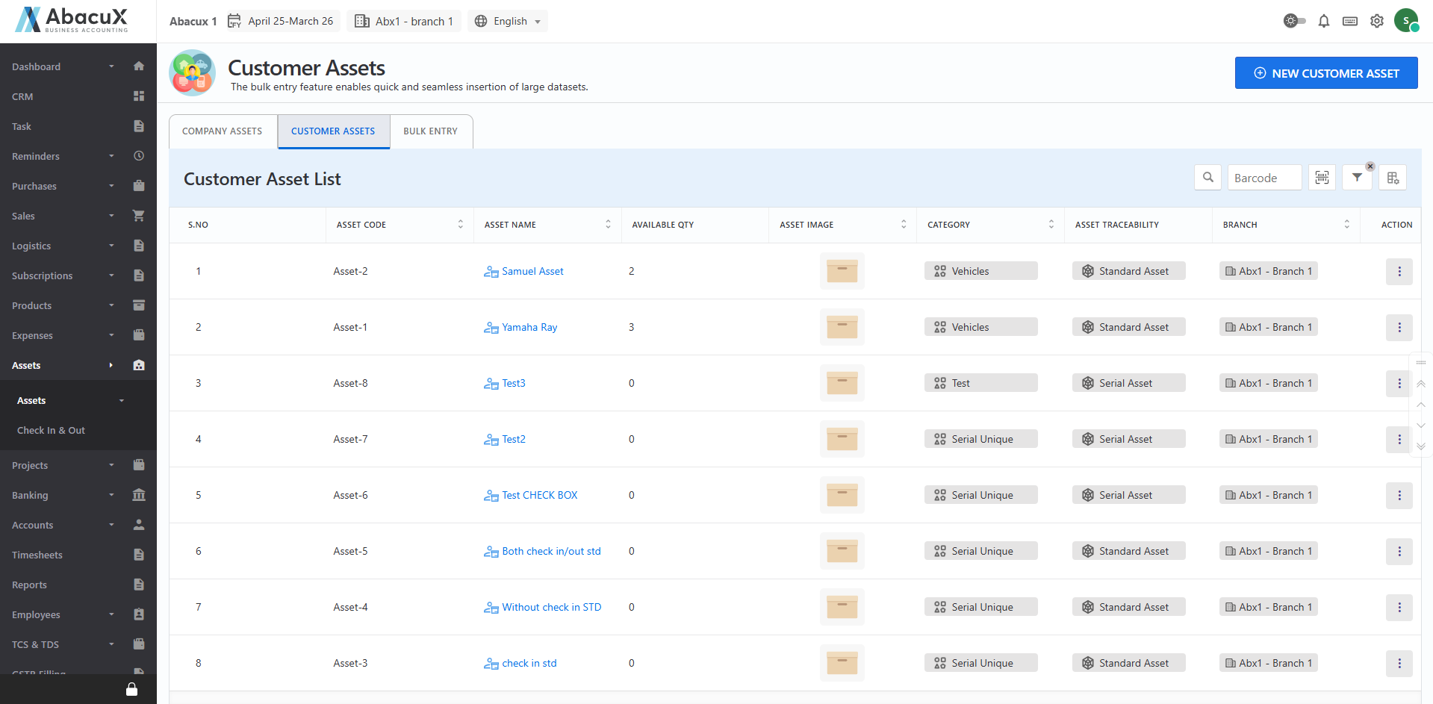Open the settings gear in header
Screen dimensions: 1433x704
point(1377,21)
